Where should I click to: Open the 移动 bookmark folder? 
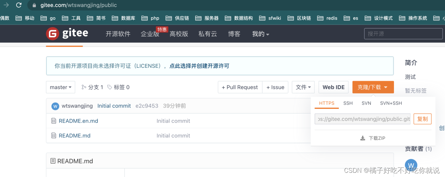point(25,18)
